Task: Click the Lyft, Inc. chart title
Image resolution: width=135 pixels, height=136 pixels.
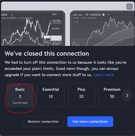Action: pyautogui.click(x=78, y=15)
